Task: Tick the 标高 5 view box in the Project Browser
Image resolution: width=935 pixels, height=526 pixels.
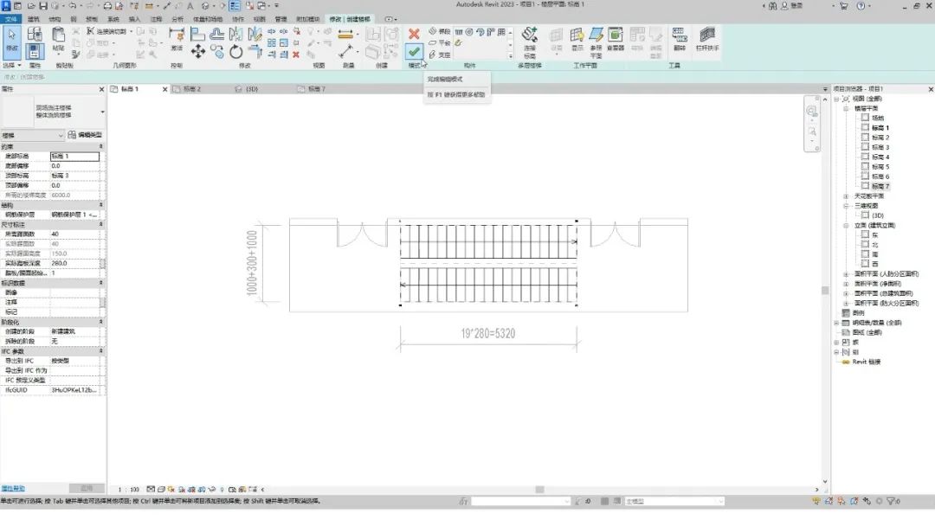Action: pos(865,166)
